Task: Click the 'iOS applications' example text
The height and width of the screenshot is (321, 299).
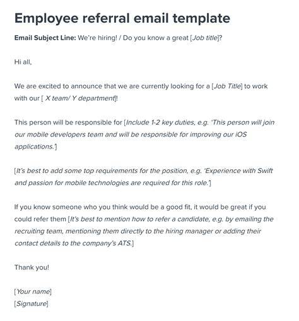Action: [x=241, y=134]
